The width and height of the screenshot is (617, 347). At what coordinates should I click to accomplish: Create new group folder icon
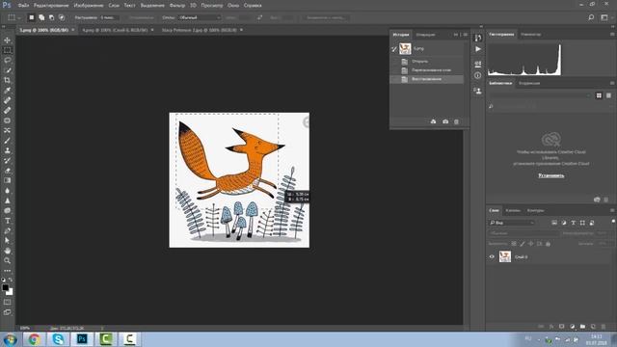582,327
